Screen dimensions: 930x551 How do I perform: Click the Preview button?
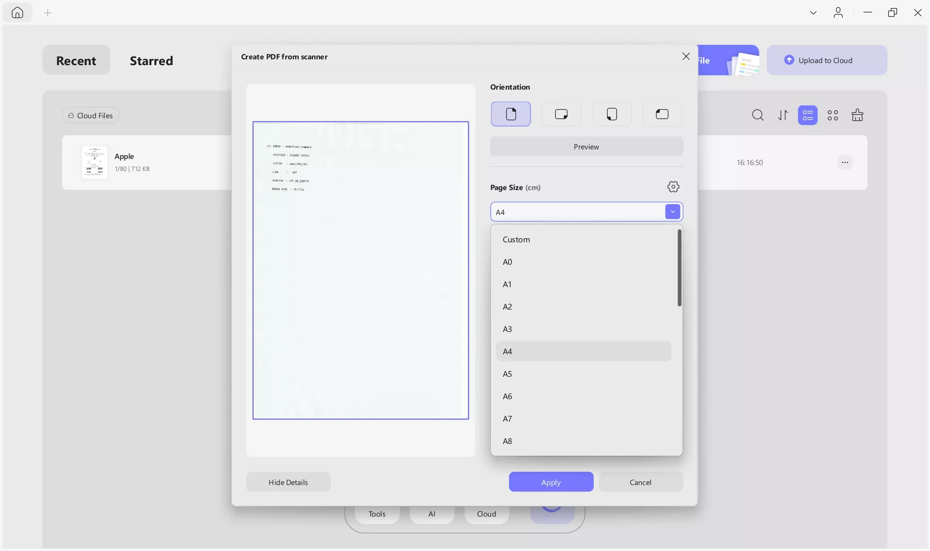pos(586,147)
